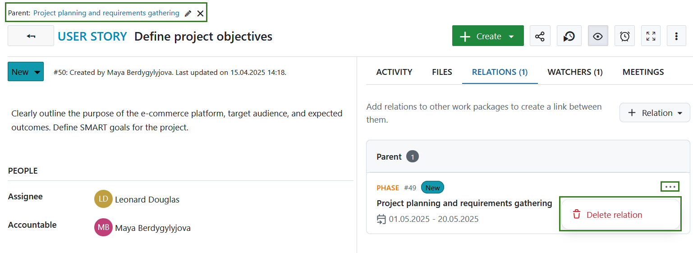
Task: Click the pencil icon to edit parent
Action: (x=188, y=14)
